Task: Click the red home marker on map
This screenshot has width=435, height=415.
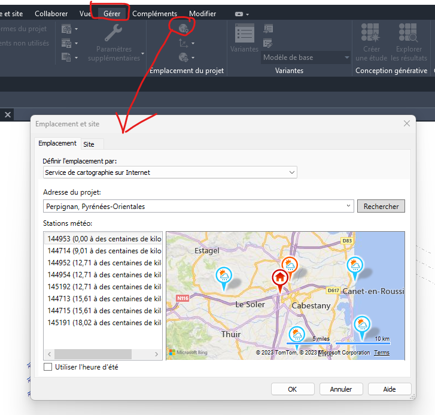Action: click(280, 278)
